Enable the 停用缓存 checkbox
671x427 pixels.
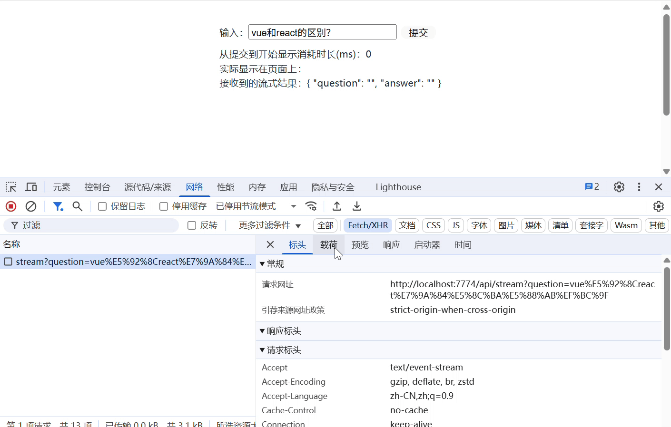click(x=164, y=206)
